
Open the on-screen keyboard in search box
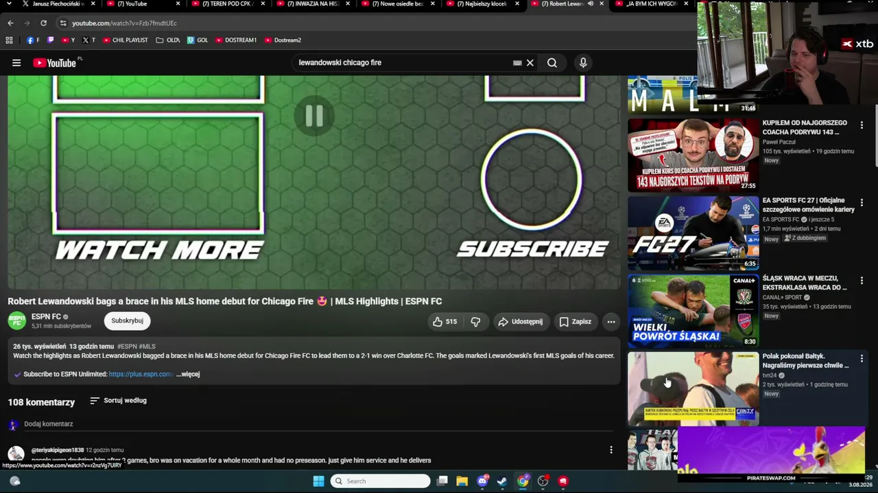coord(517,63)
